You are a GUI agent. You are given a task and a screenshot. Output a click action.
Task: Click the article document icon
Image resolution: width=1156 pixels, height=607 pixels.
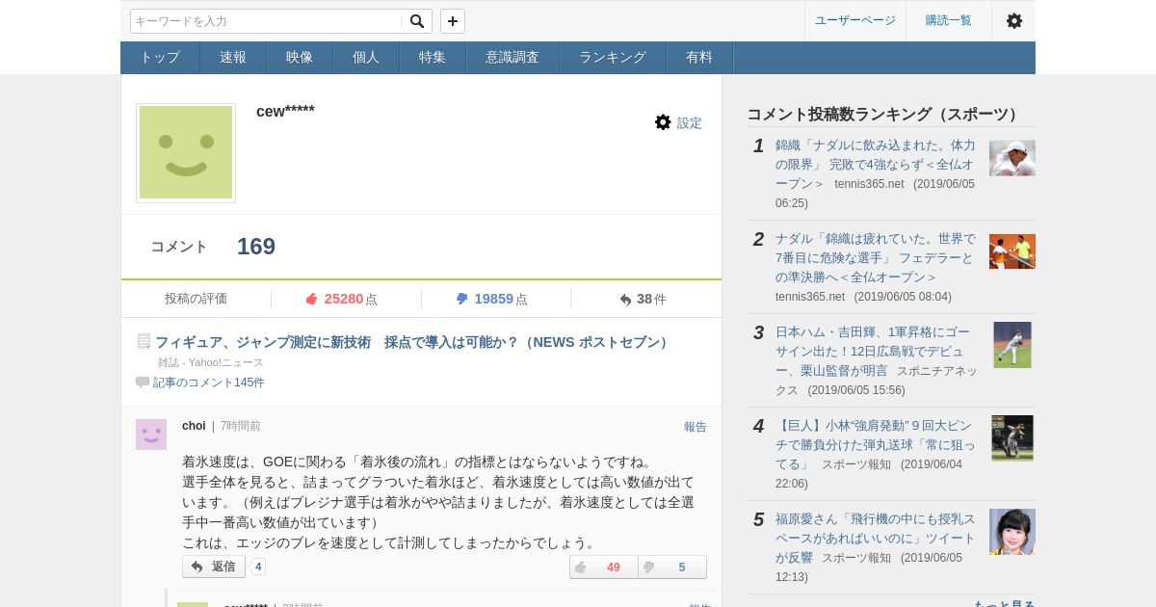point(144,341)
